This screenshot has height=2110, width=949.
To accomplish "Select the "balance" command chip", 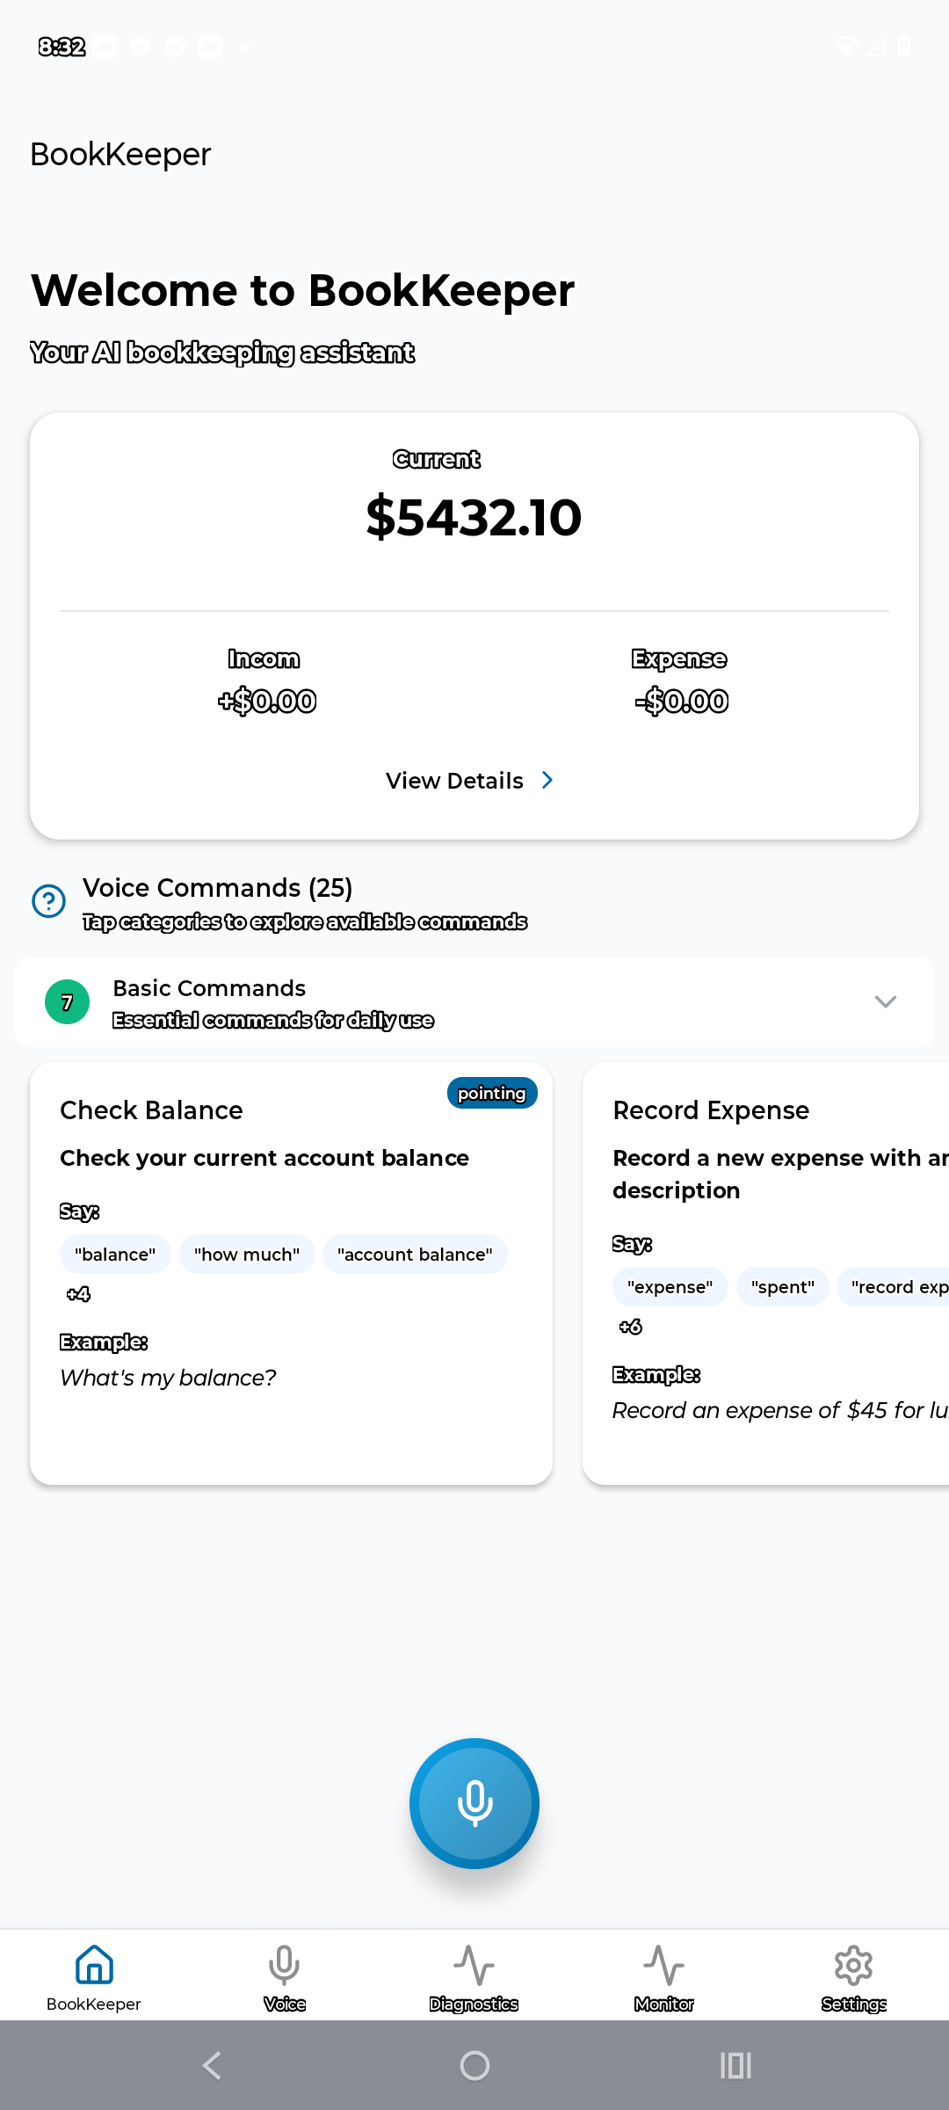I will point(115,1255).
